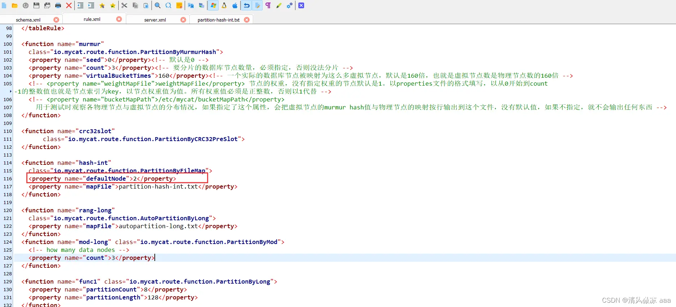The image size is (676, 307).
Task: Cut selection with the scissors icon
Action: tap(124, 5)
